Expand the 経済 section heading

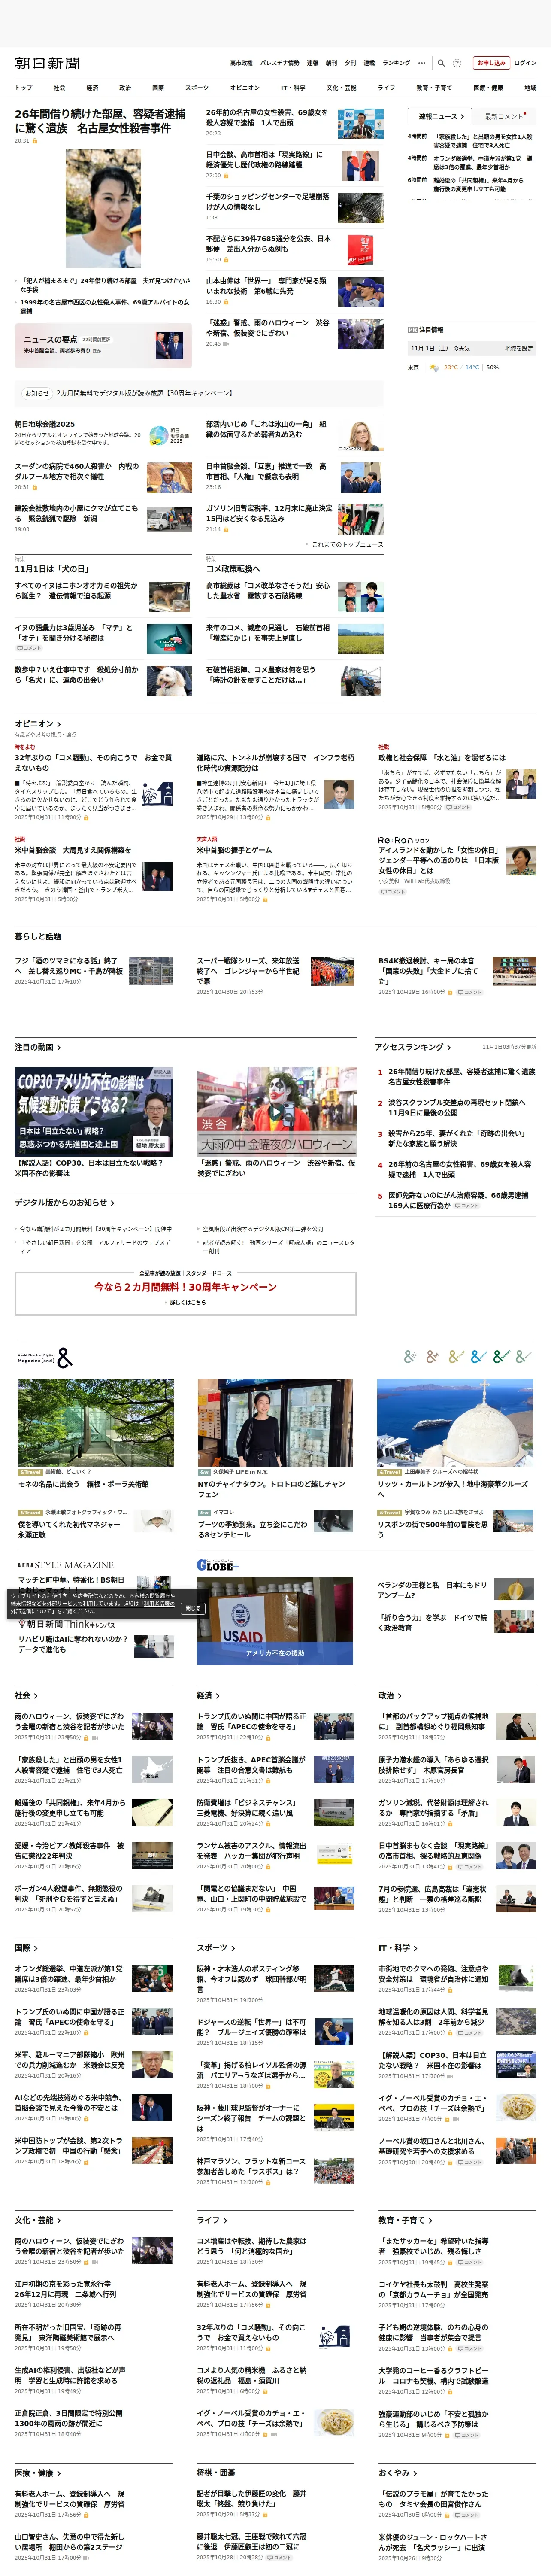(208, 1695)
